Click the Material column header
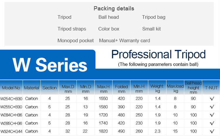 click(31, 88)
